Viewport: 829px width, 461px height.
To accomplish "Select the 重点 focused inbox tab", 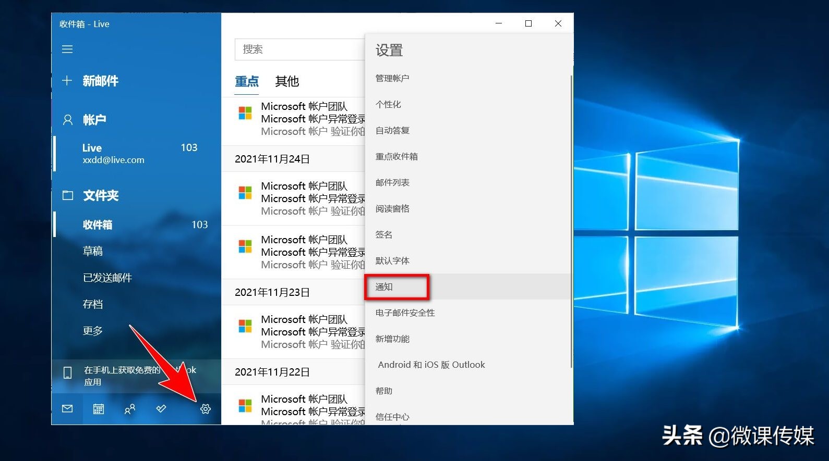I will (247, 81).
